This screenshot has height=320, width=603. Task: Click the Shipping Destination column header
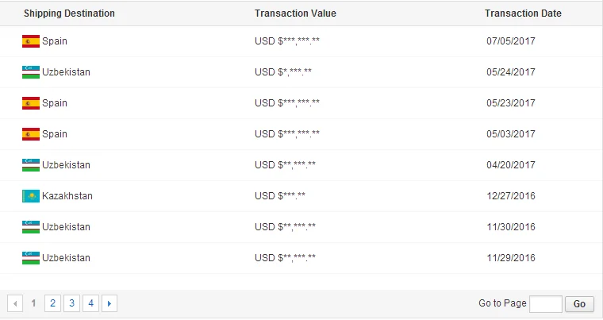tap(69, 13)
